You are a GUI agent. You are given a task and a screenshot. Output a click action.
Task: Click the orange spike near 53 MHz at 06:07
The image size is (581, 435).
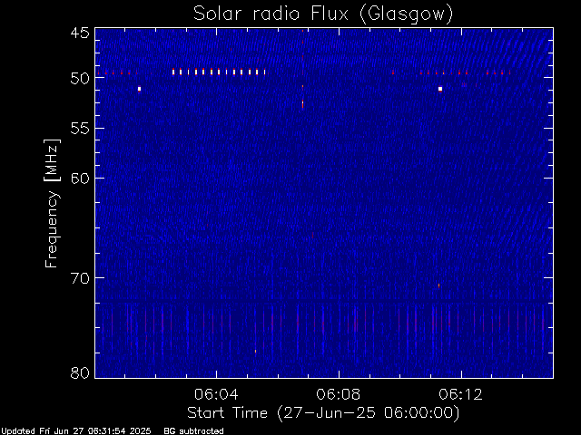pos(302,104)
